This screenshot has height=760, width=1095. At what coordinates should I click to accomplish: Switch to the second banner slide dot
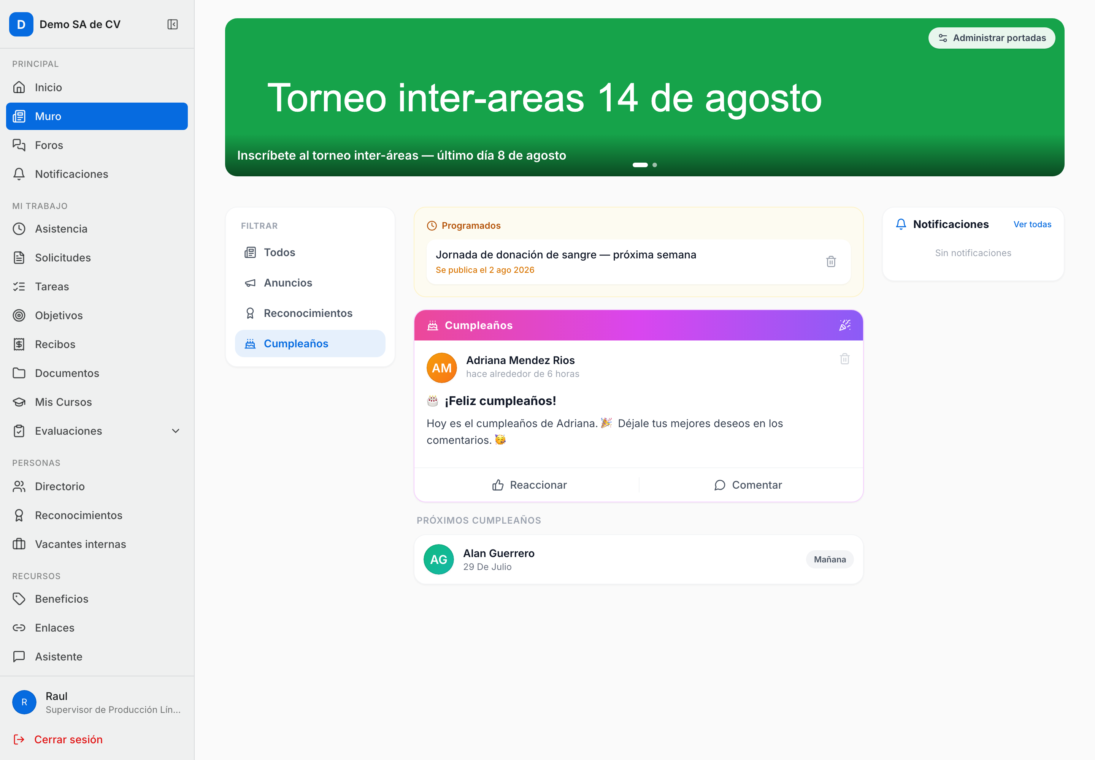click(655, 165)
